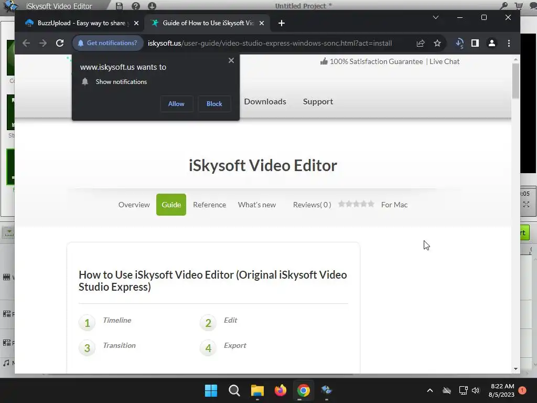Click the address bar URL
537x403 pixels.
270,43
